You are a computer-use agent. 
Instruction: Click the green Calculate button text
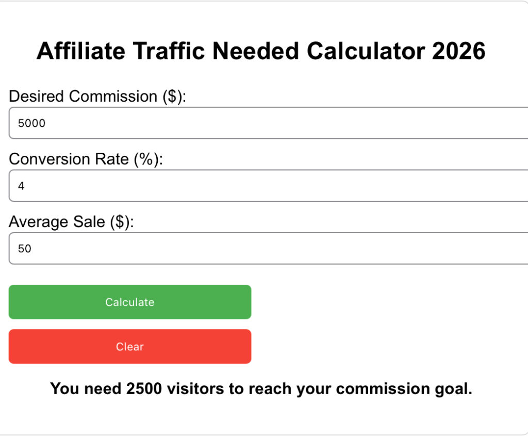tap(129, 302)
